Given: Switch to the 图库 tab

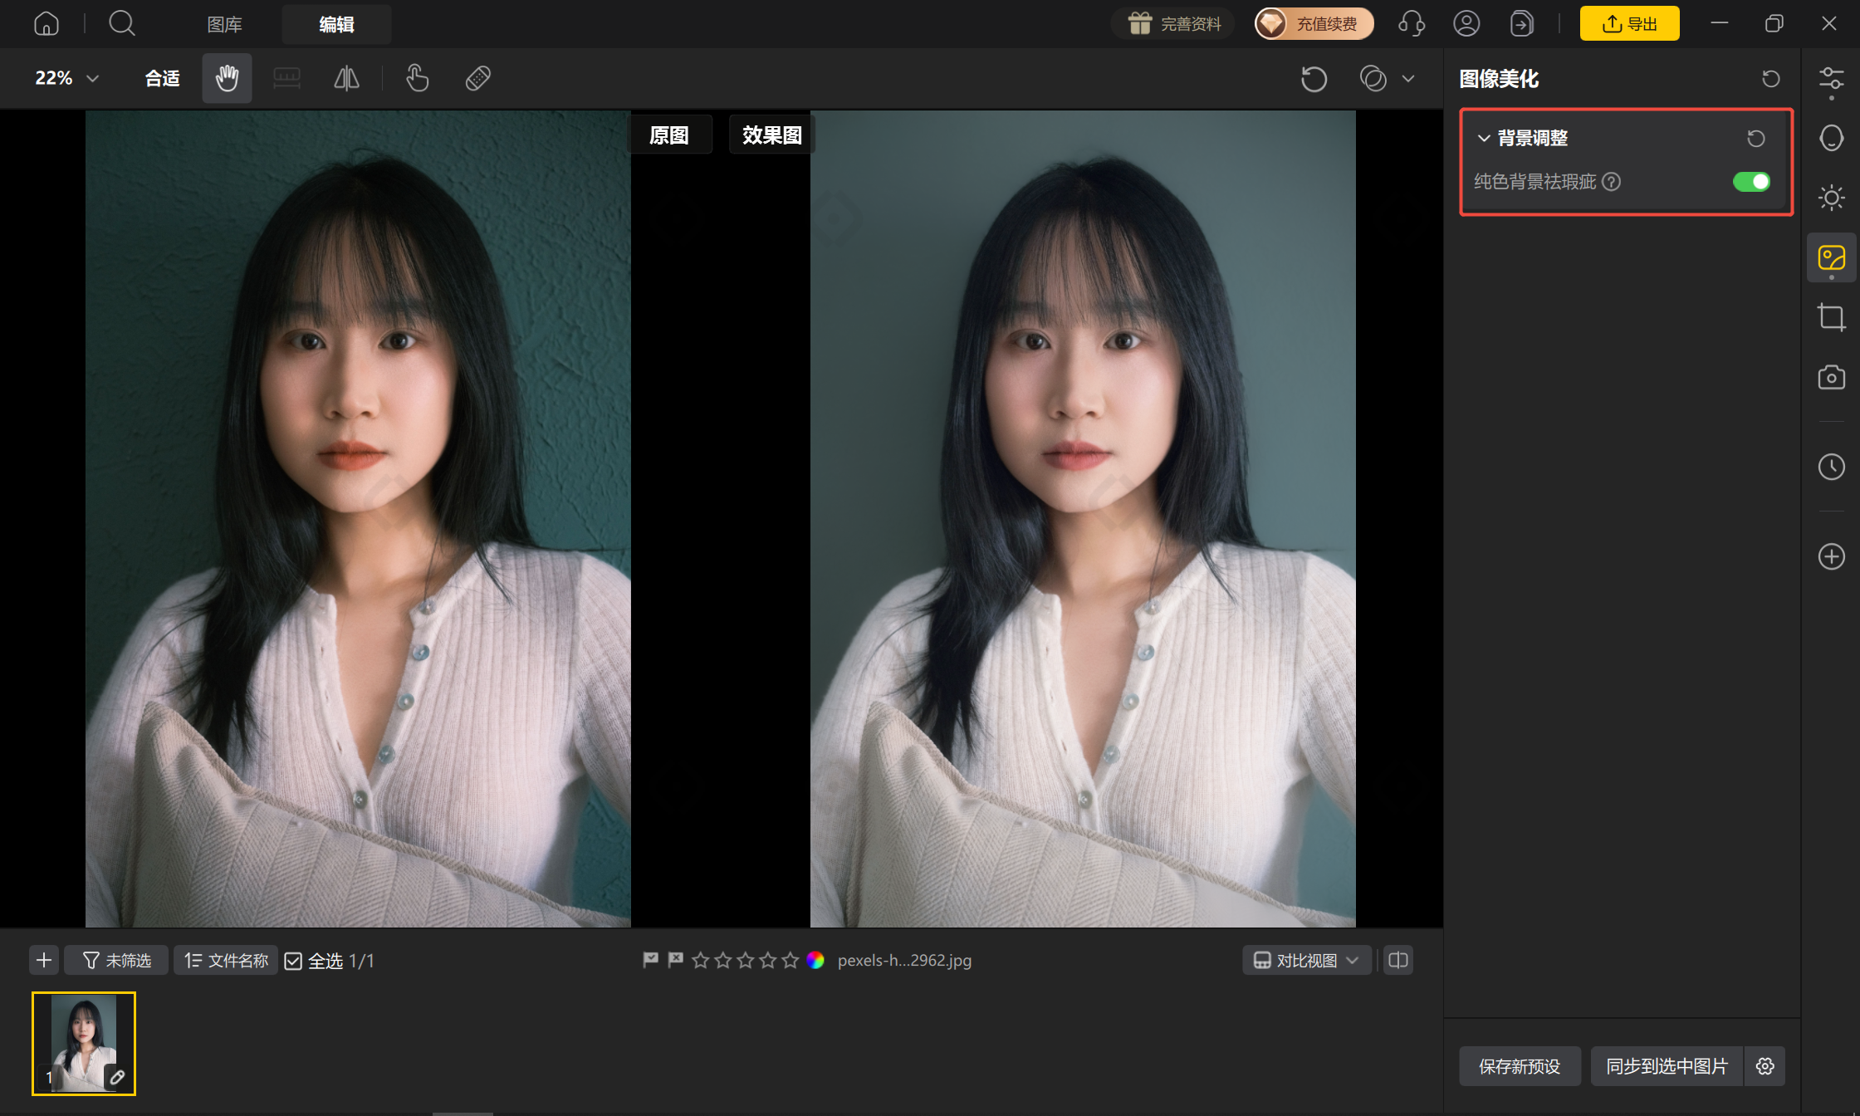Looking at the screenshot, I should [x=224, y=24].
